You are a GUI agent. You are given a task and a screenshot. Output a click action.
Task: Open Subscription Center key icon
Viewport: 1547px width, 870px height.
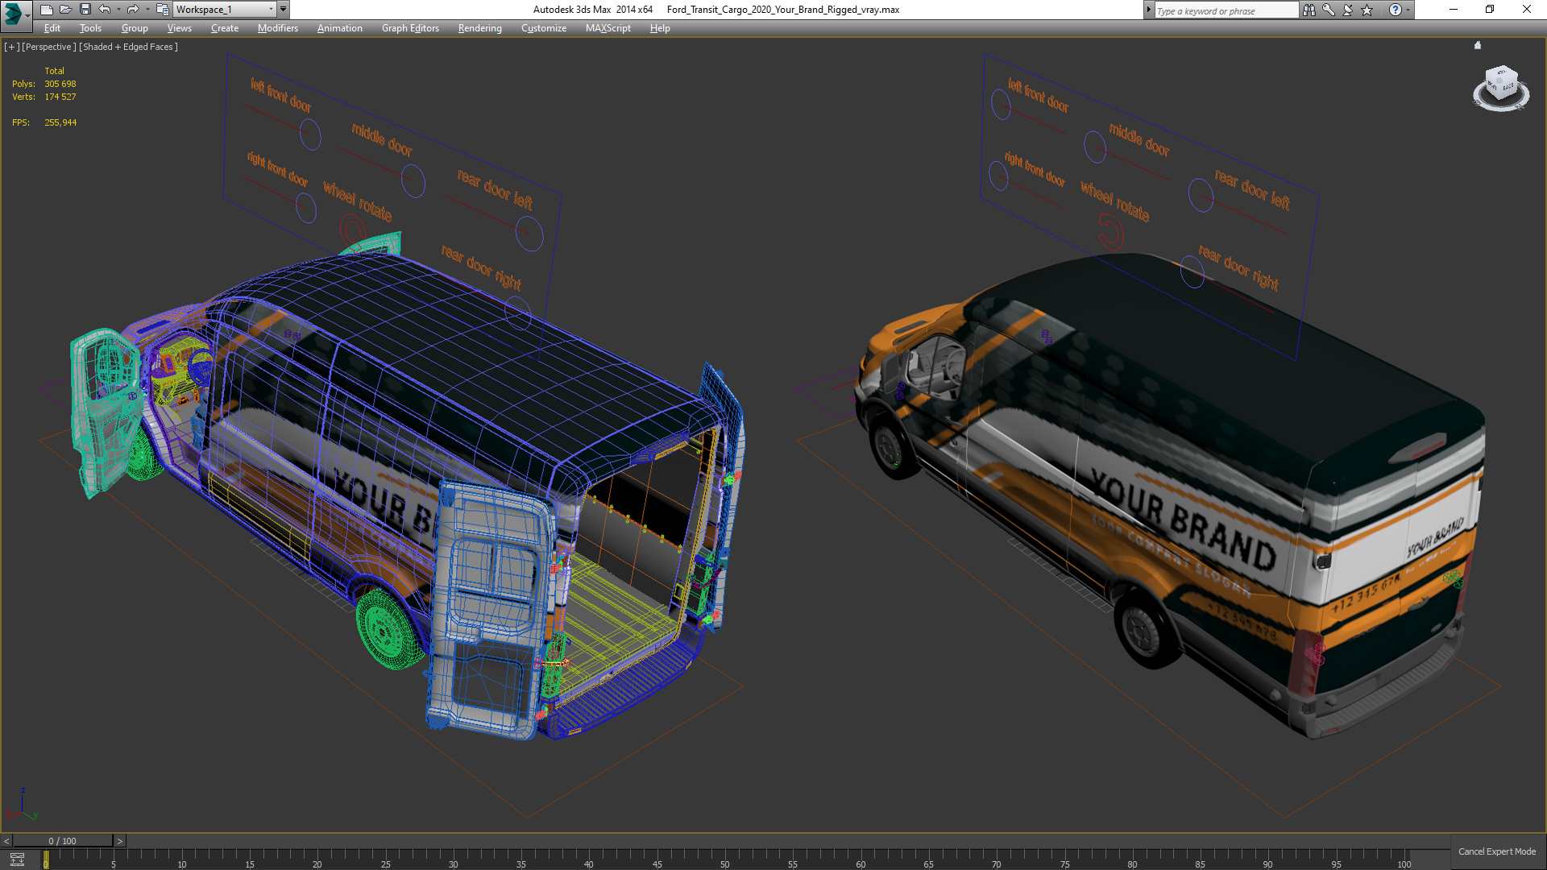click(x=1329, y=10)
